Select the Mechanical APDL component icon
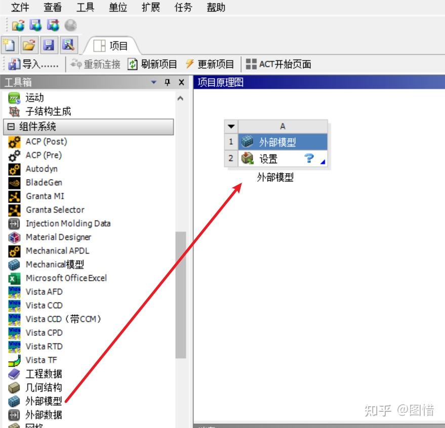This screenshot has height=428, width=445. point(14,250)
